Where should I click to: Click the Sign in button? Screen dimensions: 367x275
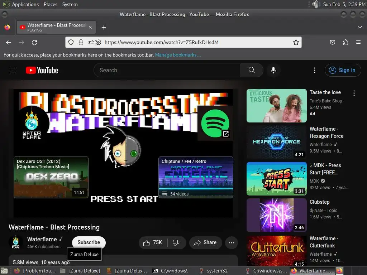click(343, 70)
